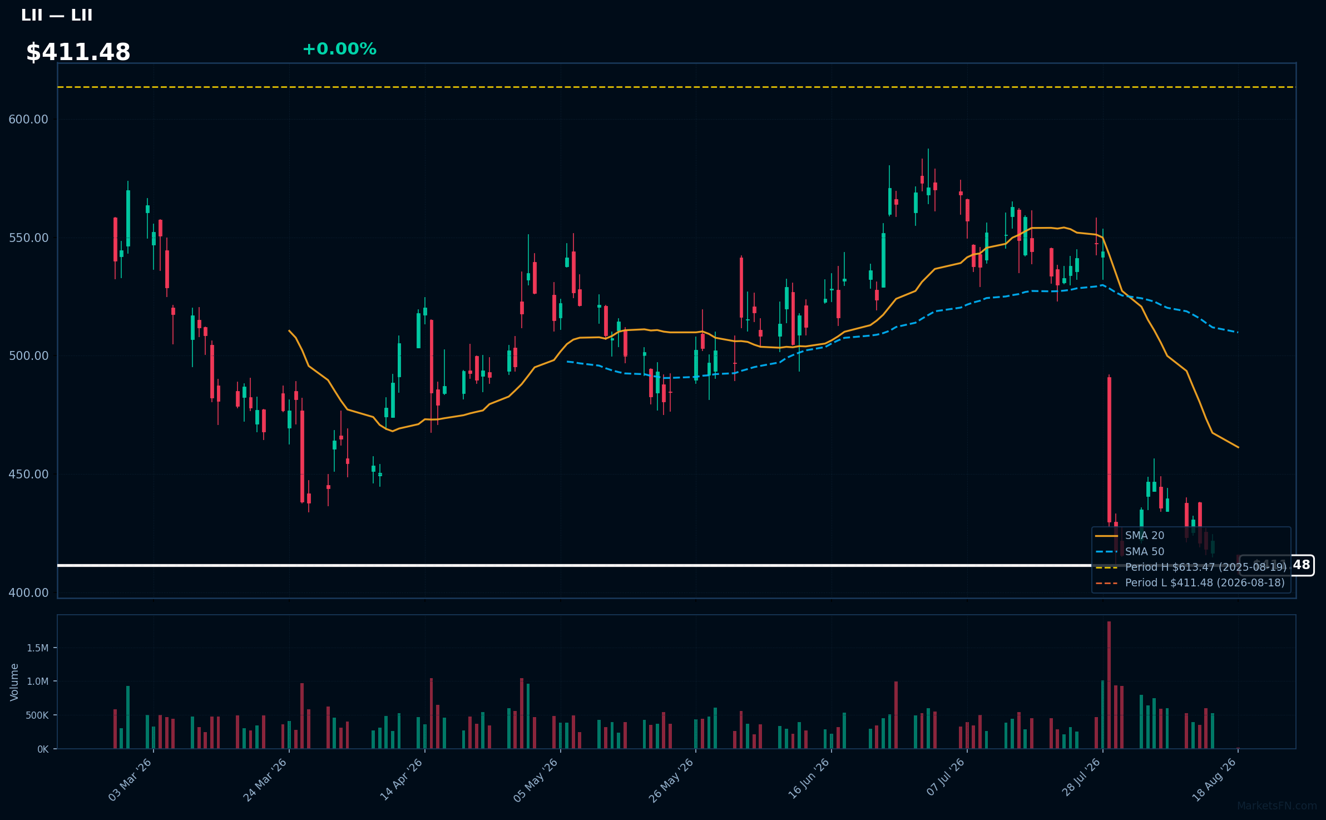Click the large red gap-down candle after 28 Jul
1326x820 pixels.
(1109, 449)
